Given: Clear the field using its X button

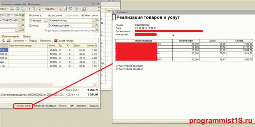Looking at the screenshot, I should 20,30.
